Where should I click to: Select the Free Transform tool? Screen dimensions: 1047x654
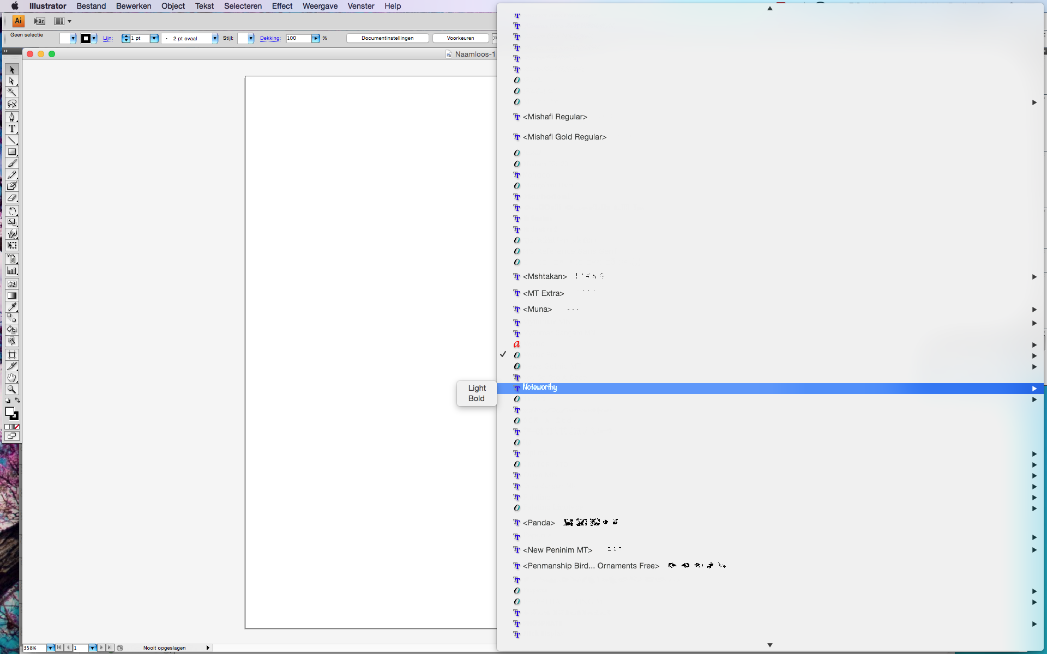[x=12, y=245]
